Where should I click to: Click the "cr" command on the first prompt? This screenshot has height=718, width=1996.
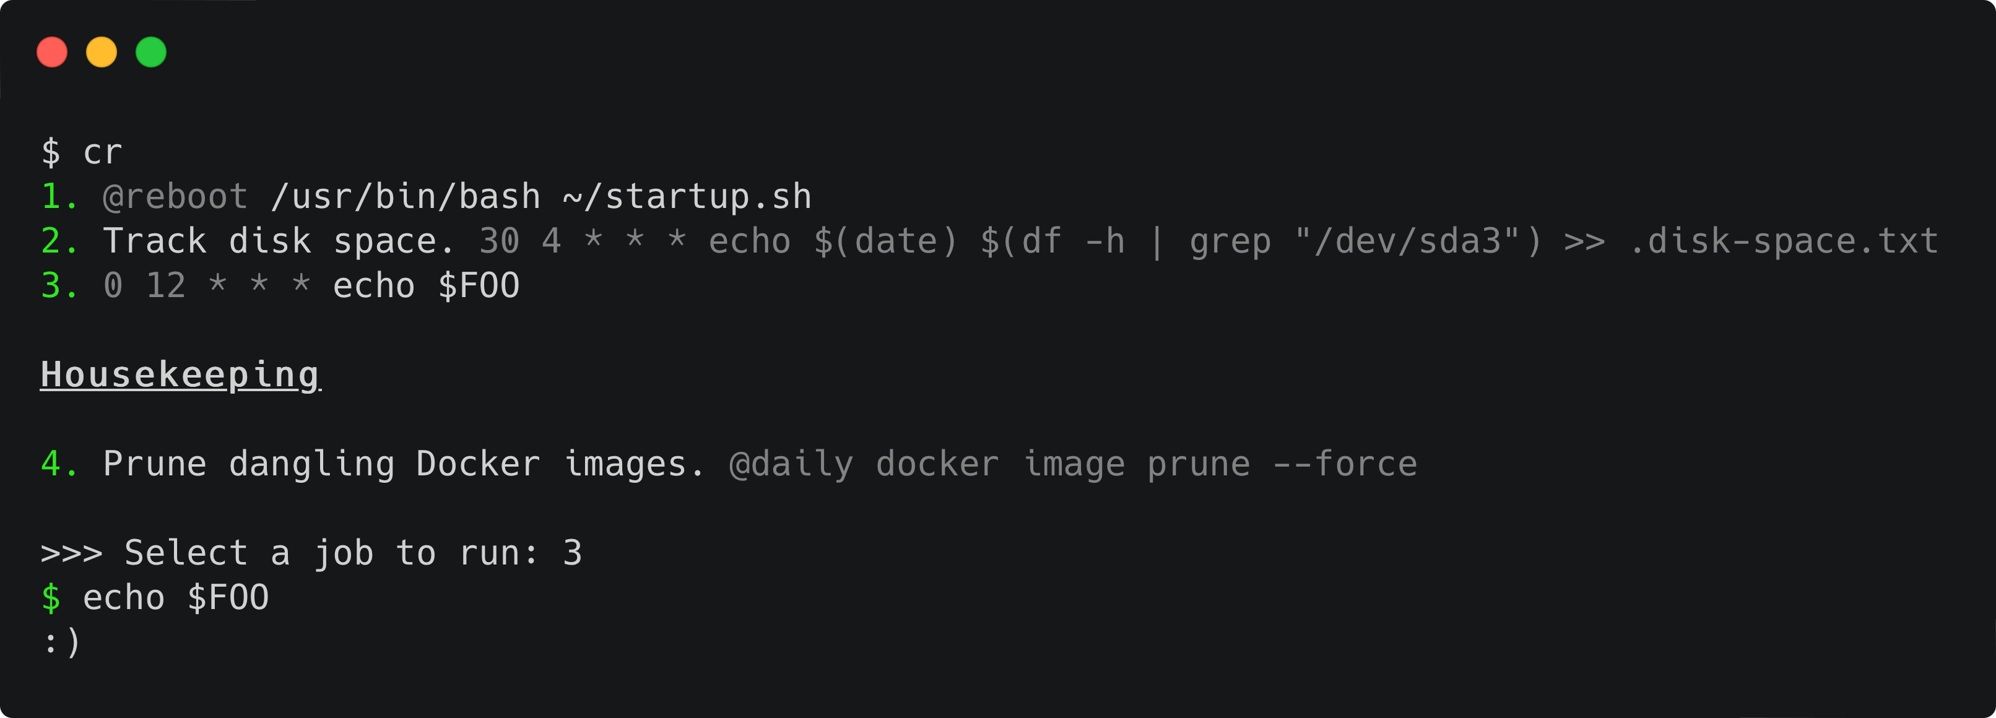[102, 152]
